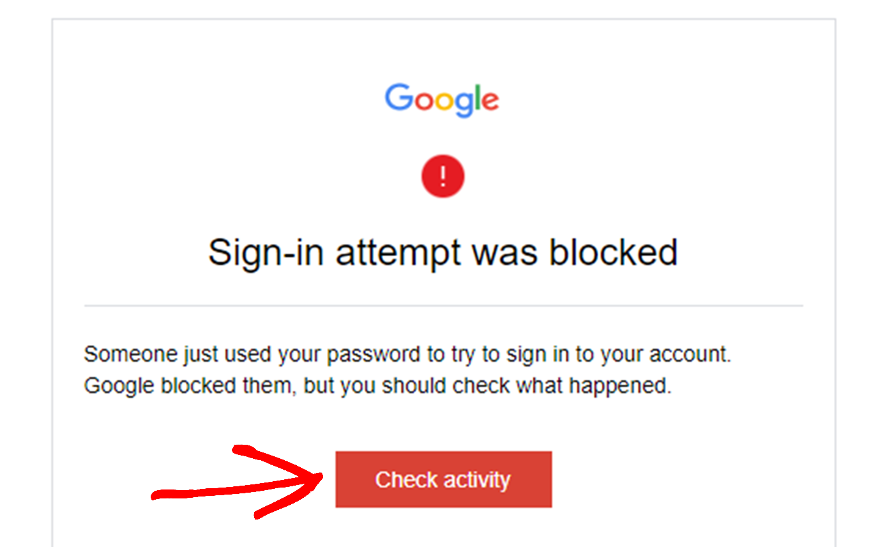
Task: Click the red exclamation alert icon
Action: click(443, 176)
